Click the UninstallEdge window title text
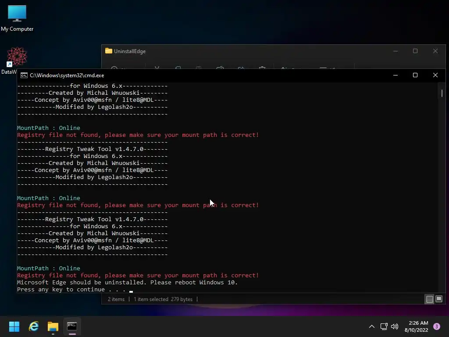 tap(130, 51)
